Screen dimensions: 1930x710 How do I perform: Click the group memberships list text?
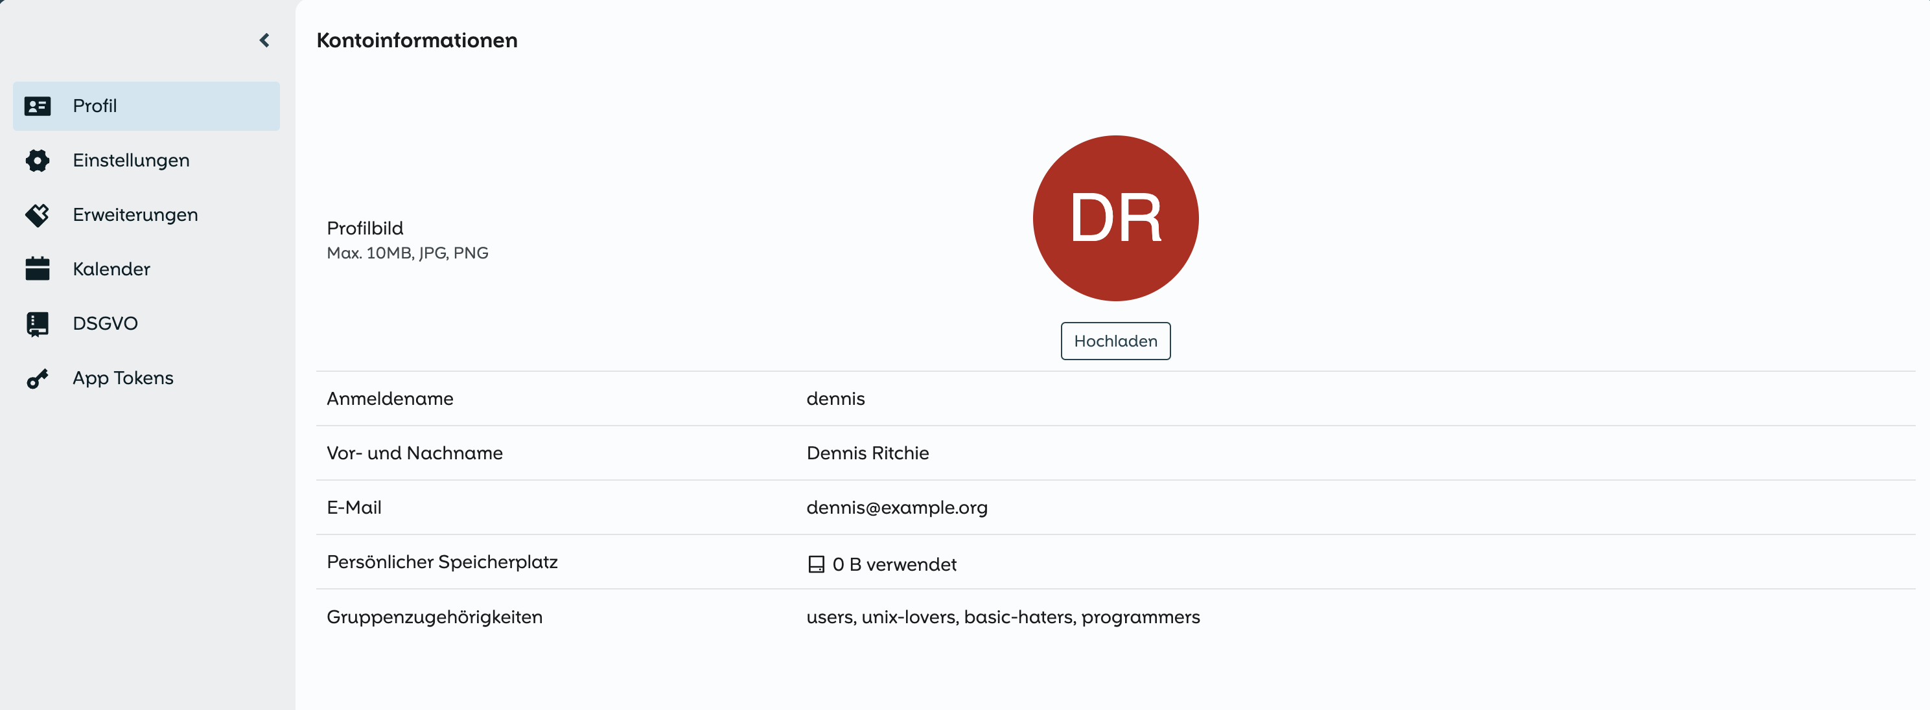[x=1003, y=617]
